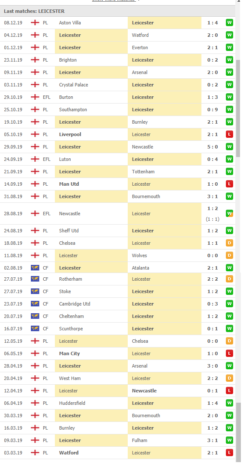
Task: Click the W badge for Aston Villa match
Action: tap(229, 23)
